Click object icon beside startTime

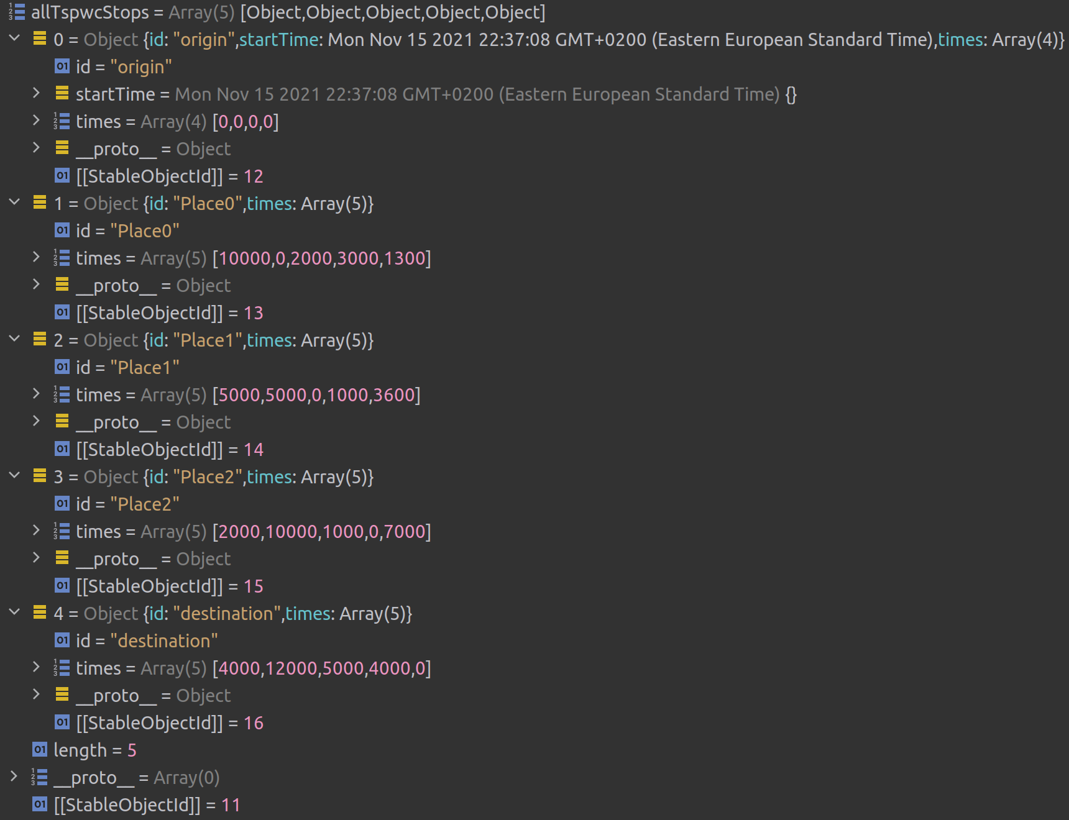[x=62, y=93]
